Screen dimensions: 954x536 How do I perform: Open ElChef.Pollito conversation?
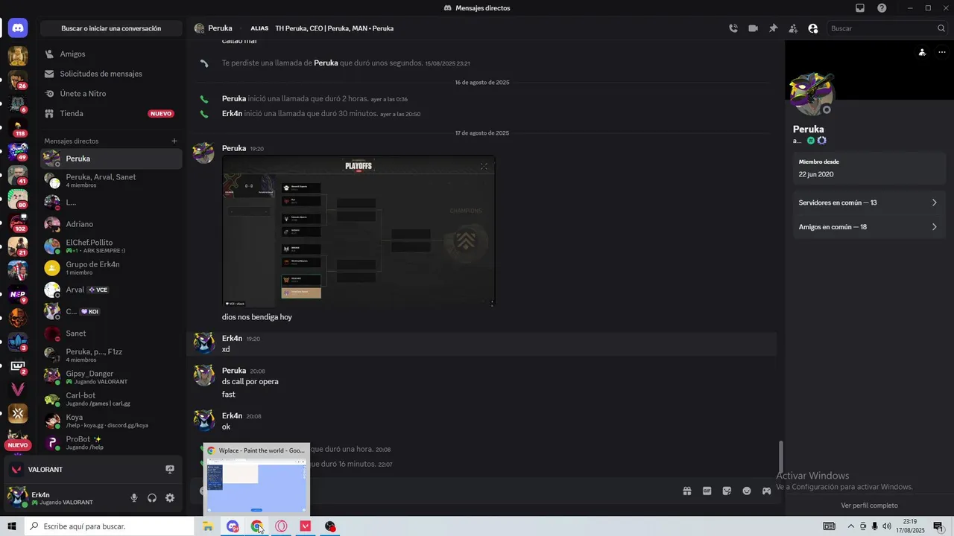pos(111,246)
